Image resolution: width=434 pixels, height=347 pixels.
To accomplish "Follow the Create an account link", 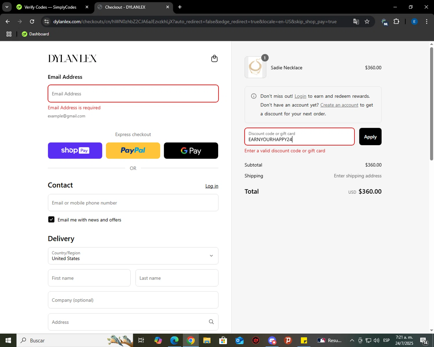I will tap(339, 105).
